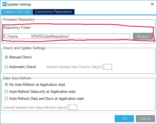
Task: Switch to the Updater Settings tab
Action: (17, 12)
